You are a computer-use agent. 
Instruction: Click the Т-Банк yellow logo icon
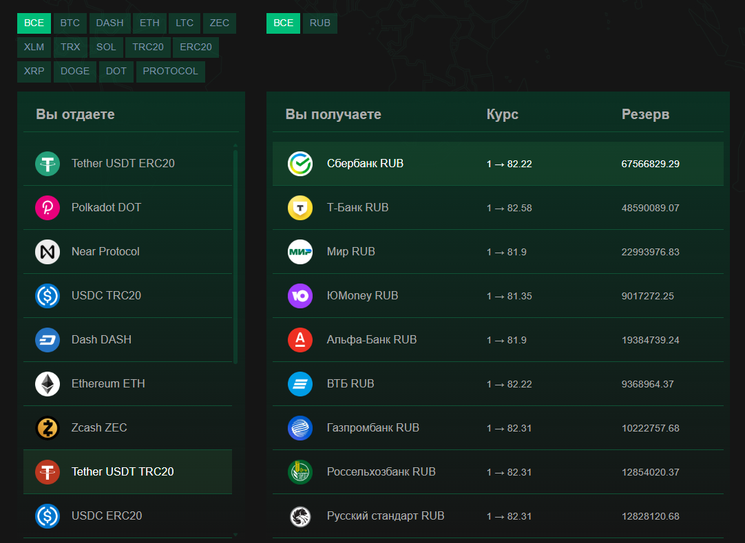click(300, 208)
